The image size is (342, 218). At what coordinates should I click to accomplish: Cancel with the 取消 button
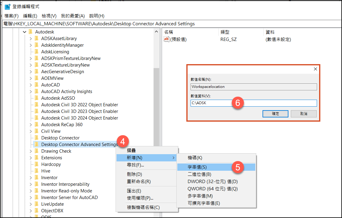[303, 114]
